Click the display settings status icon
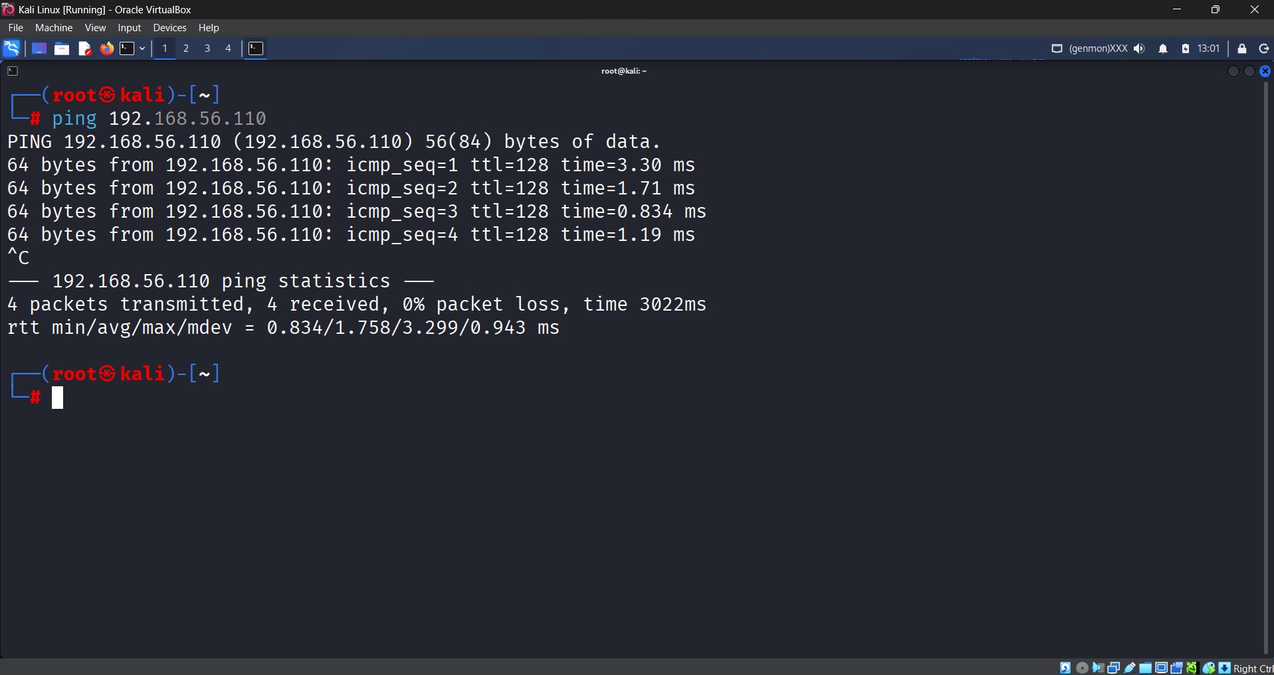This screenshot has width=1274, height=675. (x=1161, y=668)
